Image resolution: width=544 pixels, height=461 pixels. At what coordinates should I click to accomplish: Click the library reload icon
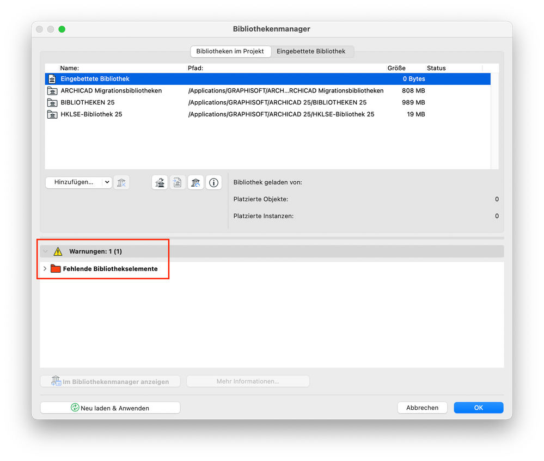[195, 182]
